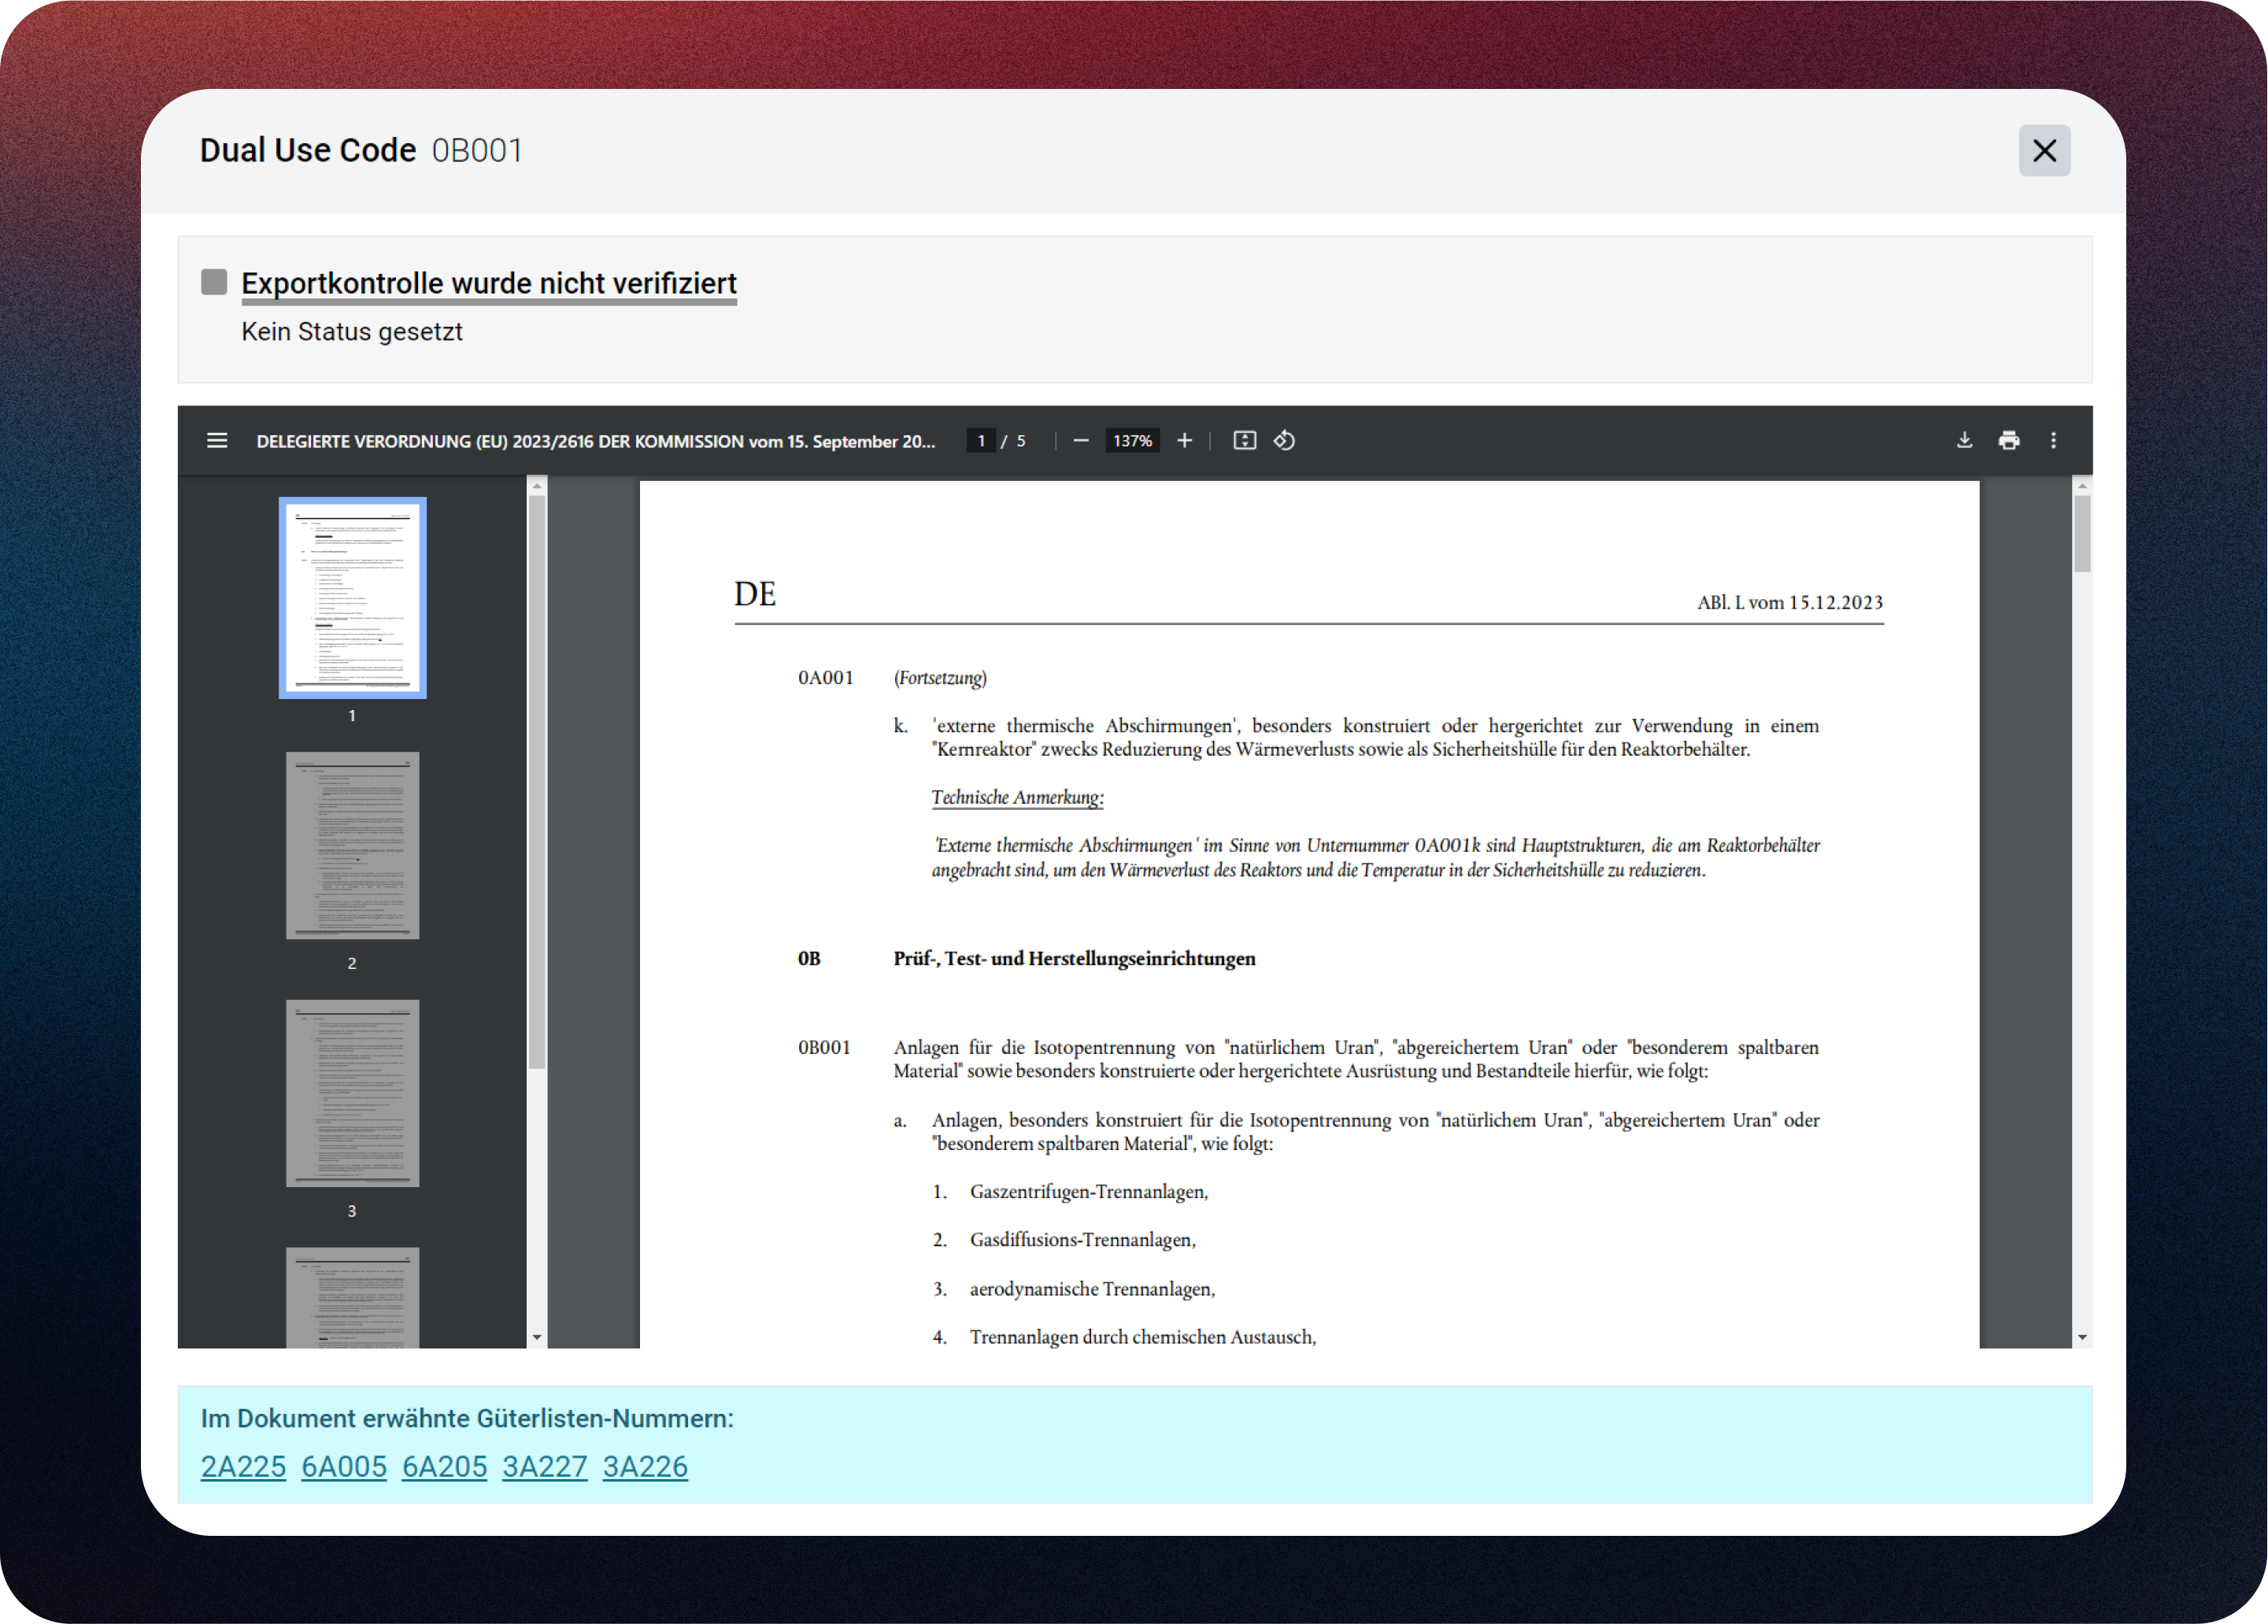Click the page number input field
The height and width of the screenshot is (1624, 2268).
(x=981, y=441)
